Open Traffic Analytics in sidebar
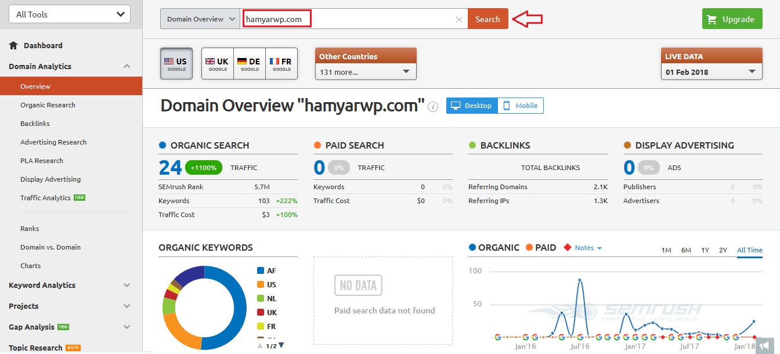The width and height of the screenshot is (780, 354). 45,198
